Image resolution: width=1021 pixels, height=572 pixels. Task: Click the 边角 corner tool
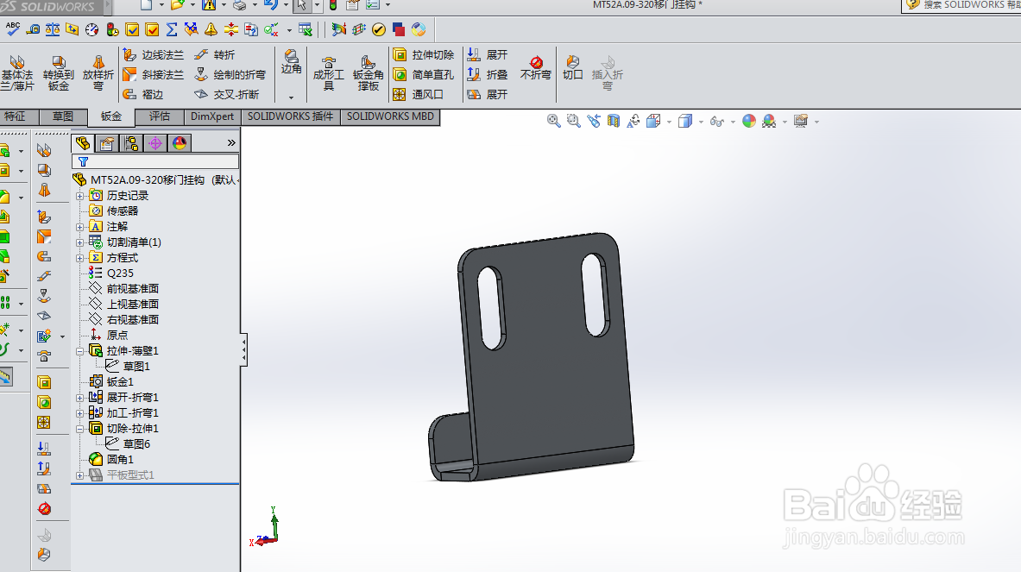point(291,62)
